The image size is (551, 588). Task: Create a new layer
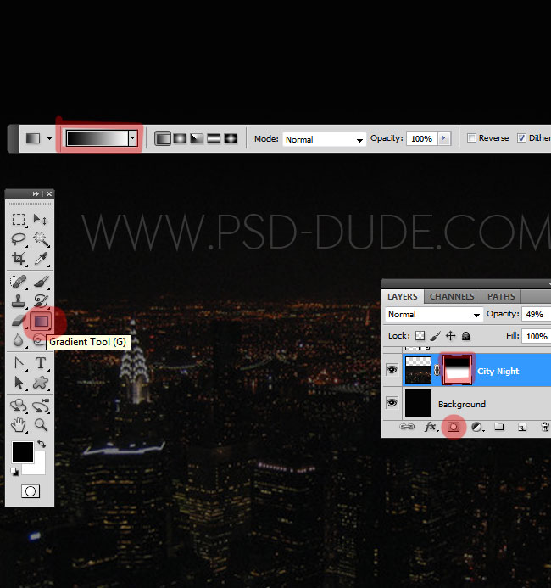click(x=522, y=427)
